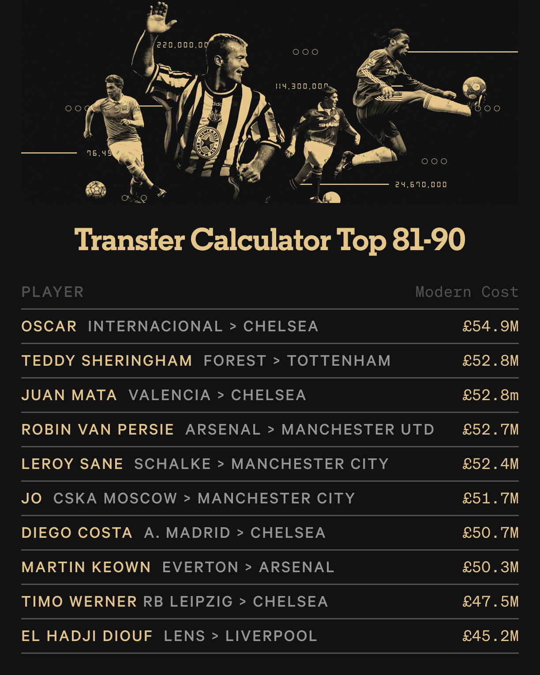The width and height of the screenshot is (540, 675).
Task: Choose the Diego Costa entry name
Action: coord(77,533)
